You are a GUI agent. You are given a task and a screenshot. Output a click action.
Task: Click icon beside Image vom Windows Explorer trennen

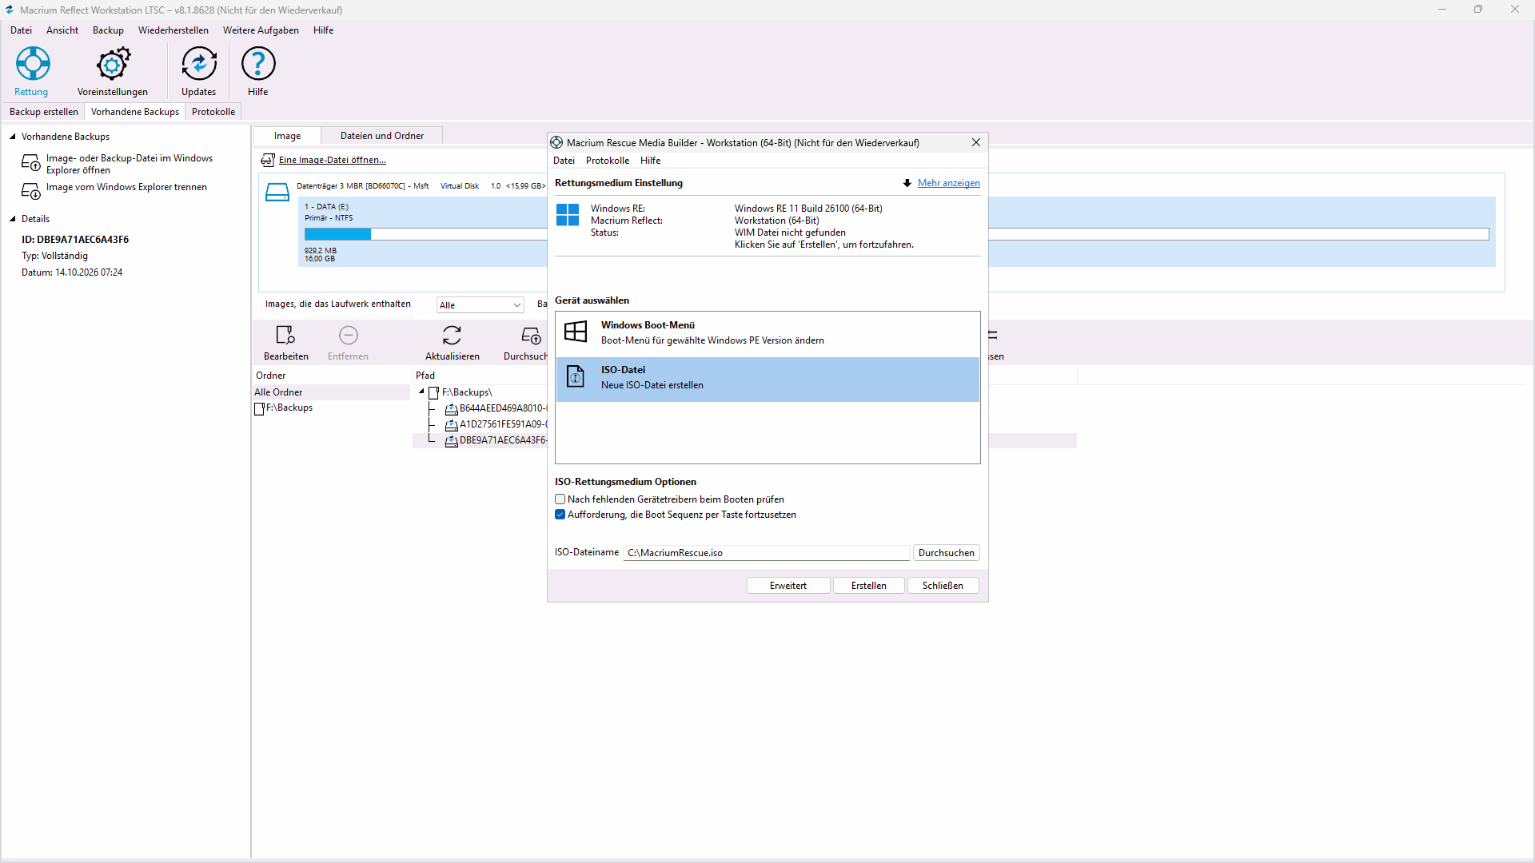click(30, 191)
